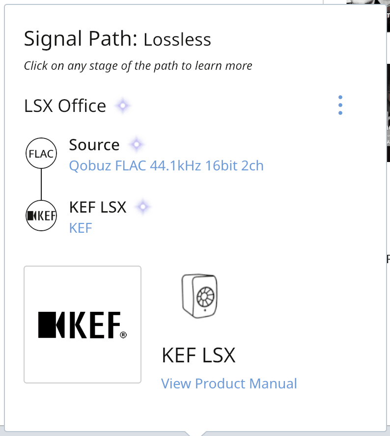The height and width of the screenshot is (436, 390).
Task: Click the sparkle beside KEF LSX stage
Action: pos(143,207)
